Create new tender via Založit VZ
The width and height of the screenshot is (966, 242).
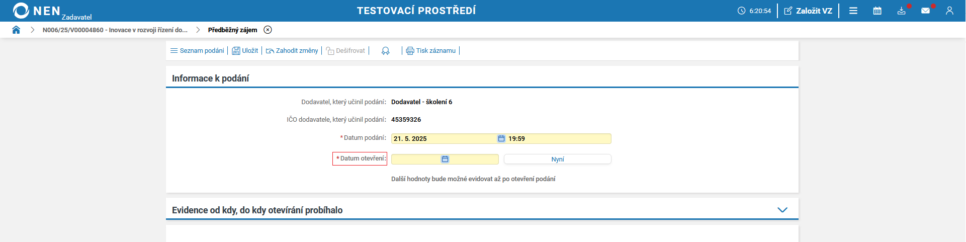coord(808,11)
